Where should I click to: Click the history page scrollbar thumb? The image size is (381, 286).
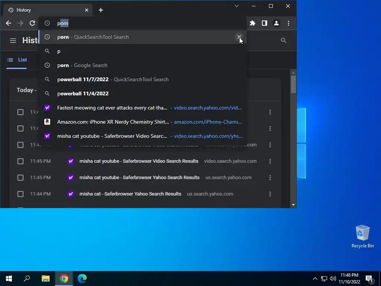point(293,84)
